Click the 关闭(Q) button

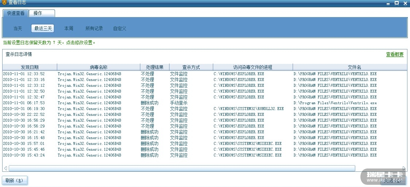pos(393,180)
